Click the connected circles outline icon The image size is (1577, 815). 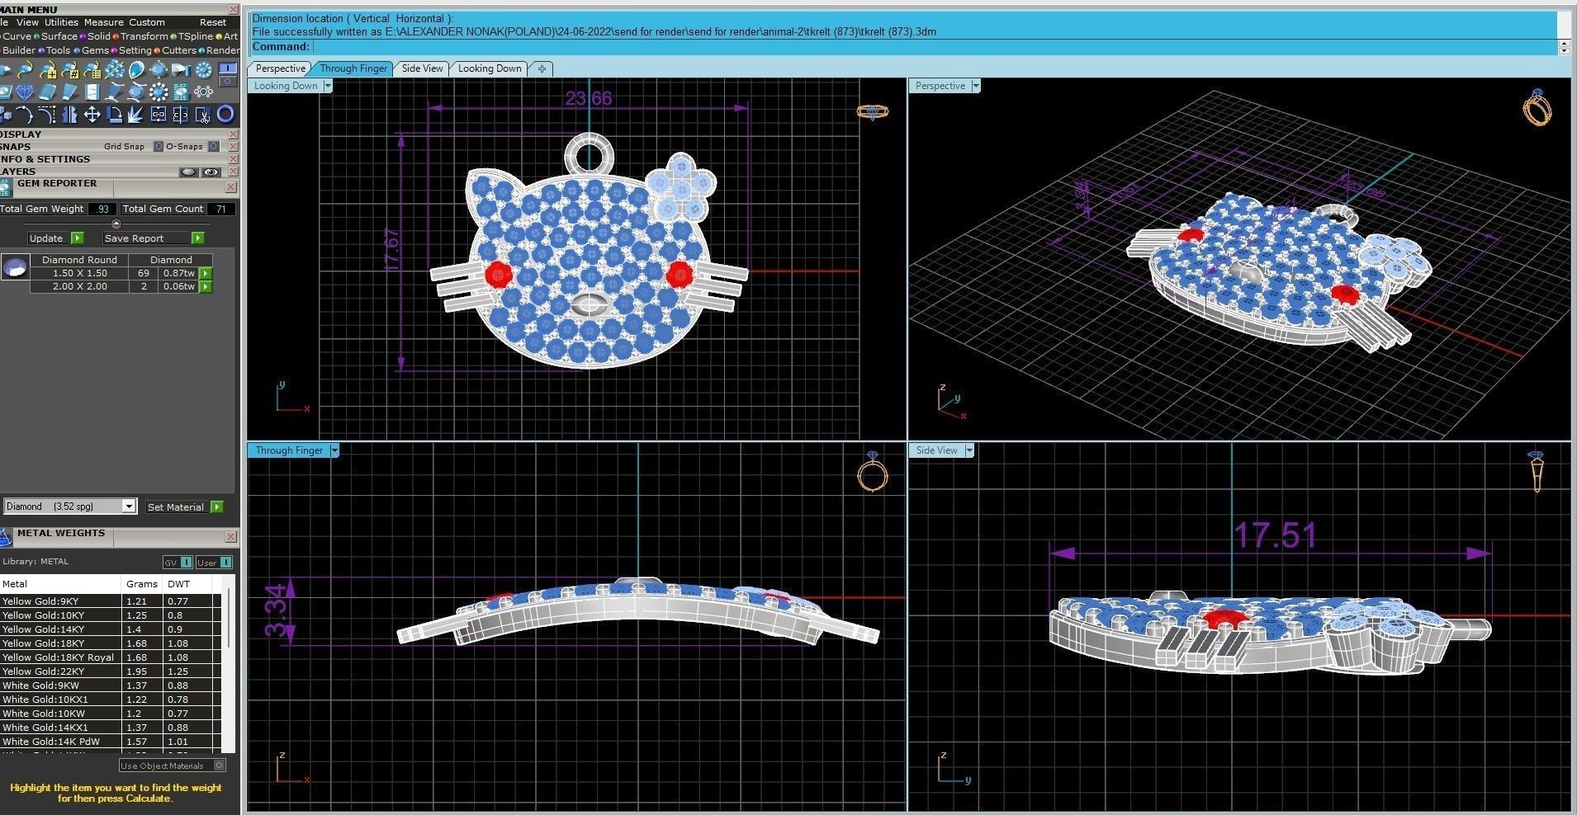(x=203, y=92)
